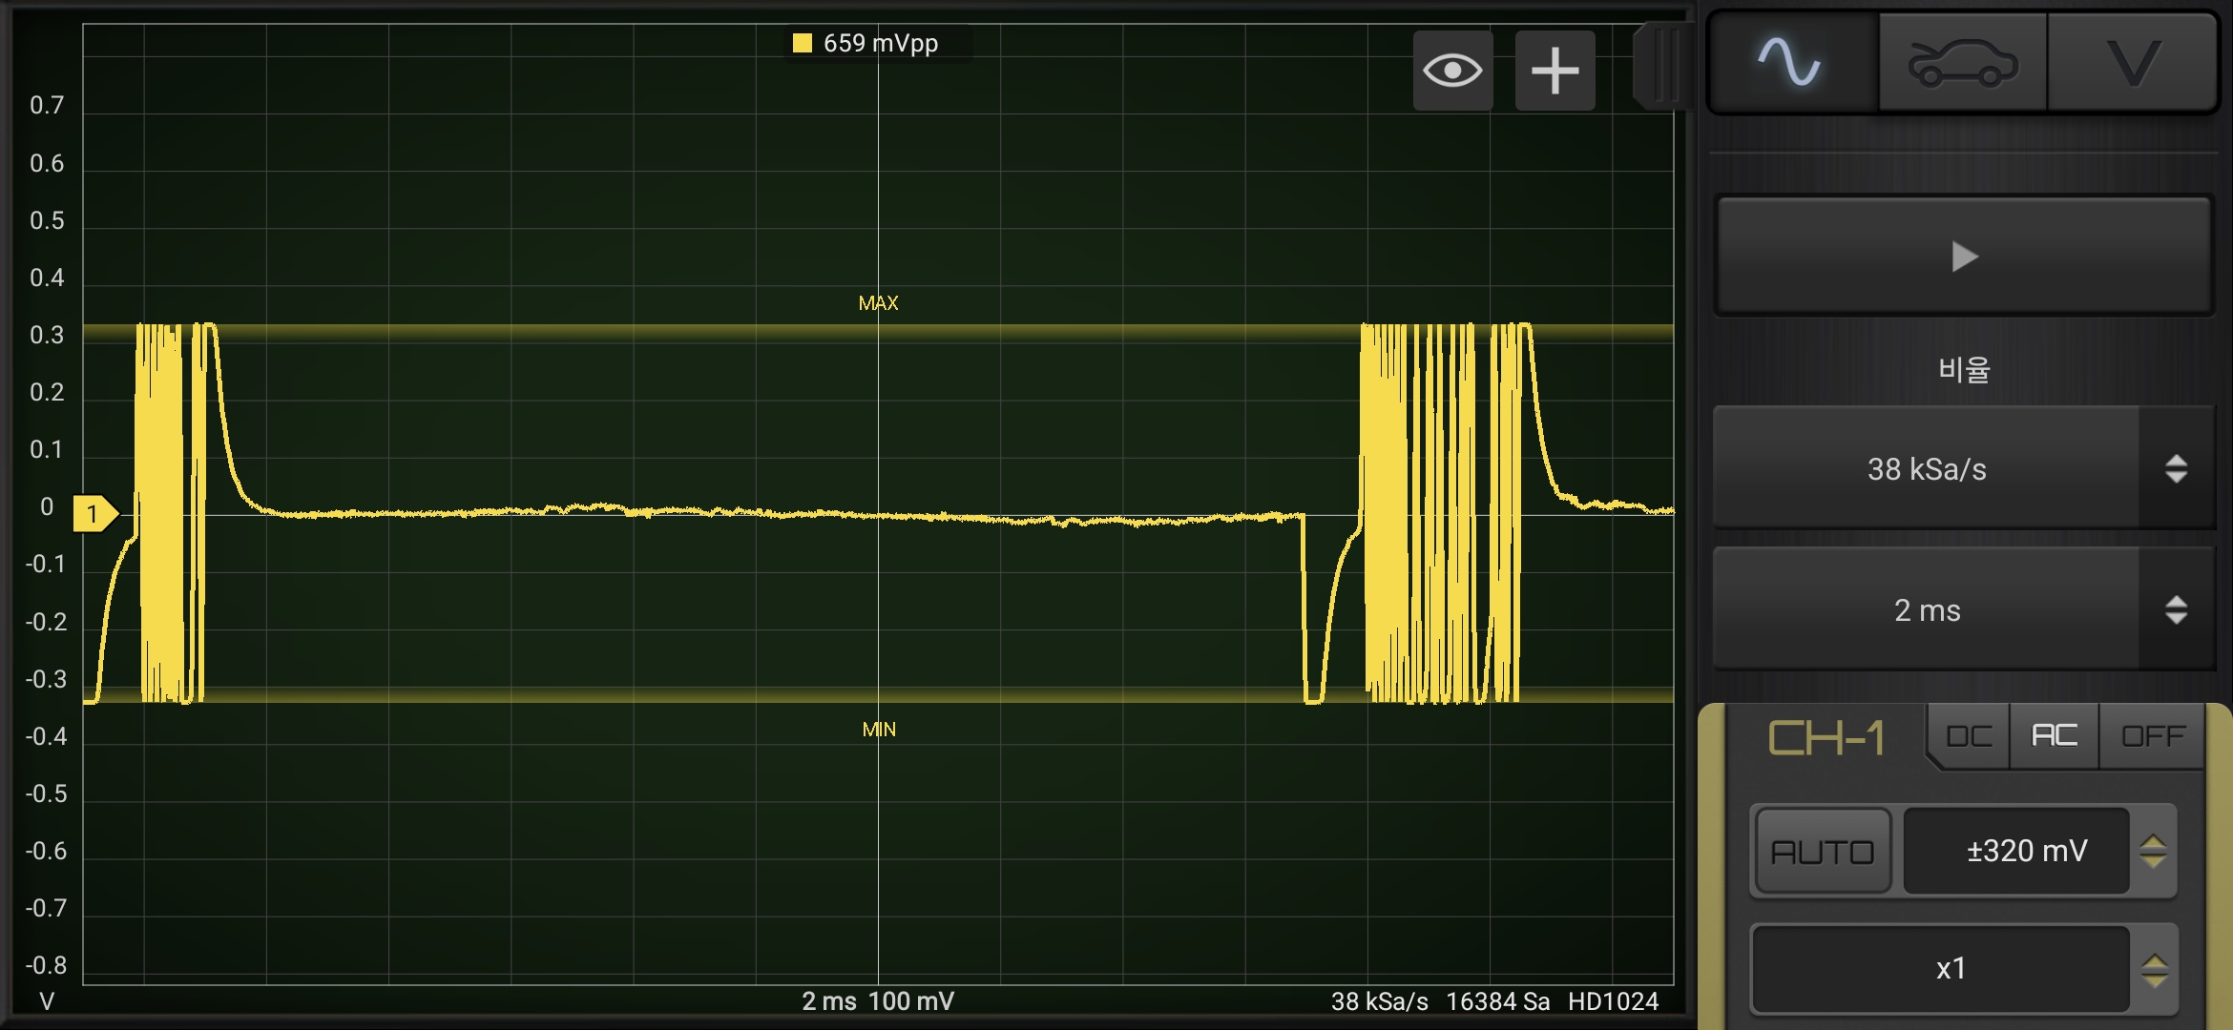The image size is (2233, 1030).
Task: Change the 38 kSa/s sample rate stepper
Action: click(x=2176, y=468)
